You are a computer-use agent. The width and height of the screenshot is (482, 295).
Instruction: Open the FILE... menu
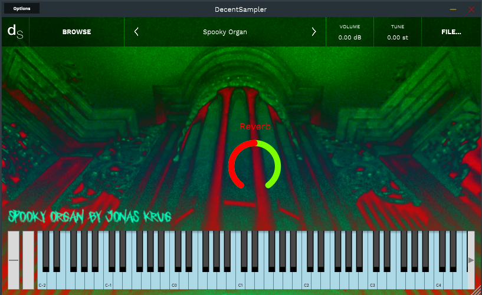(x=451, y=32)
